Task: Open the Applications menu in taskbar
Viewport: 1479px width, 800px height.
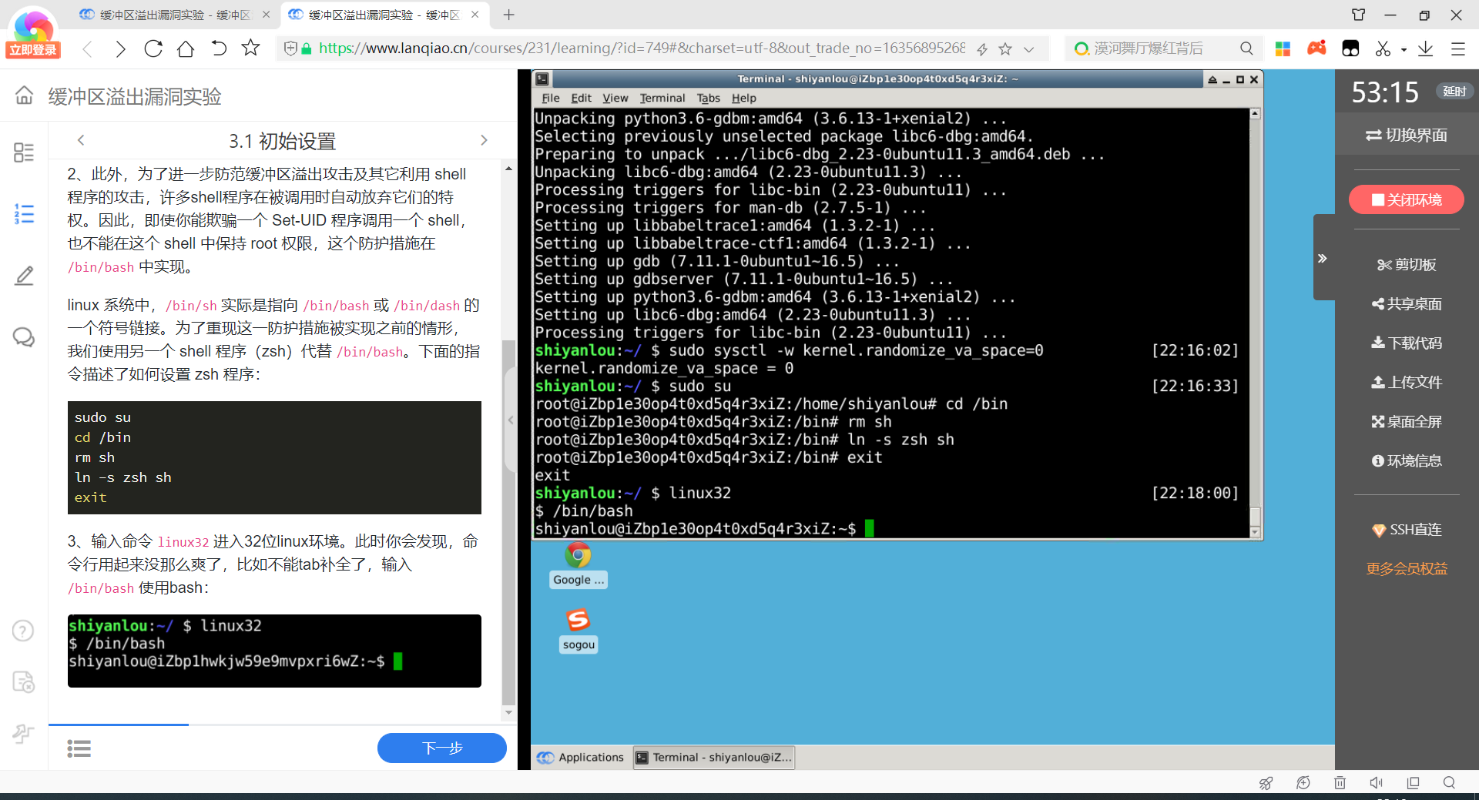Action: (582, 758)
